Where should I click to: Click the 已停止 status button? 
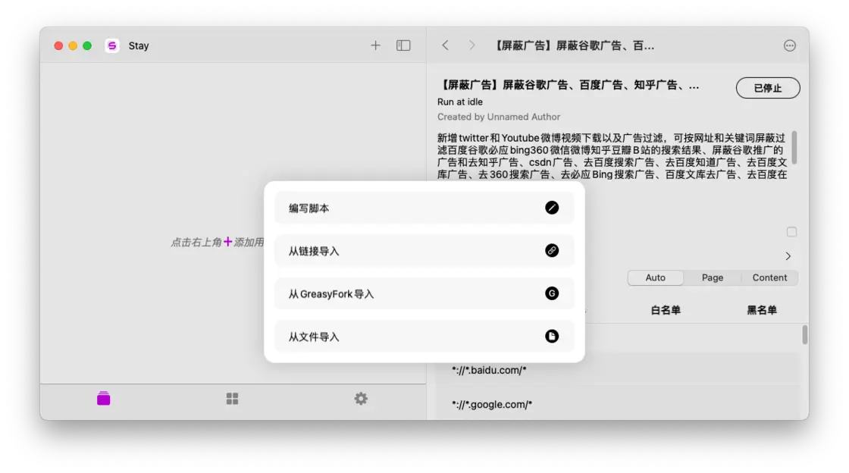pyautogui.click(x=767, y=88)
